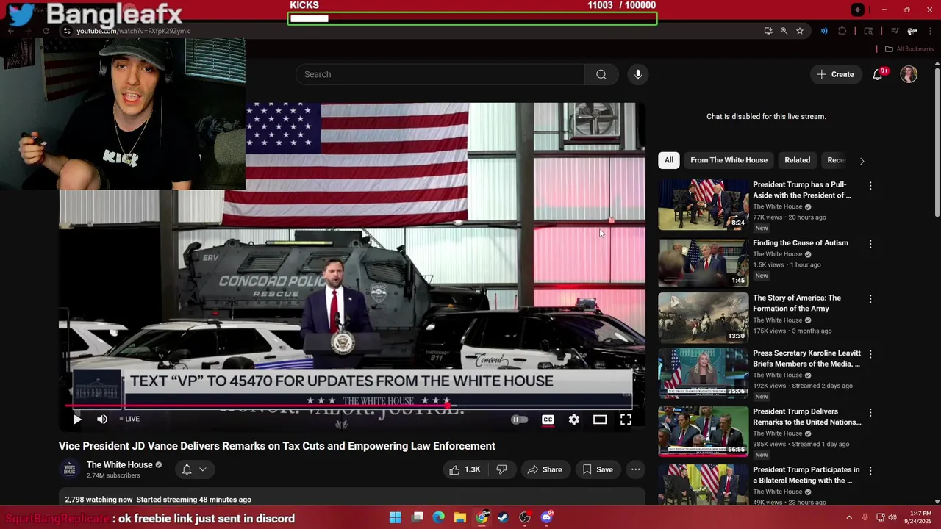Select the partly hidden Recently uploaded chip

coord(836,160)
